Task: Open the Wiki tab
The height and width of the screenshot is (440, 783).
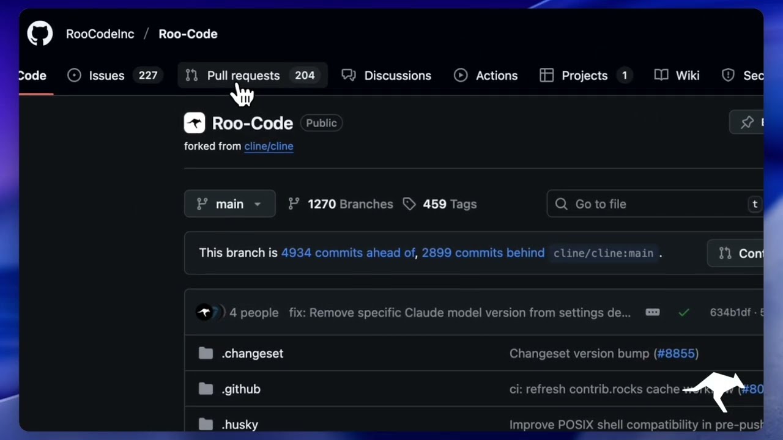Action: point(677,76)
